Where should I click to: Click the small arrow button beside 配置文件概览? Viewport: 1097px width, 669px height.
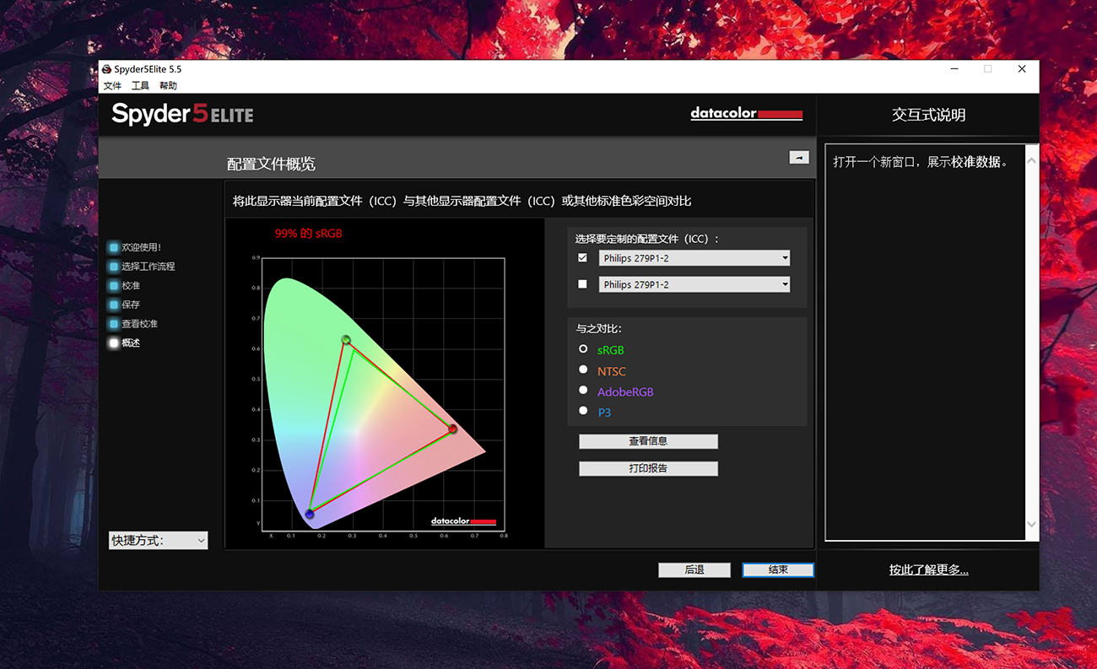click(798, 158)
